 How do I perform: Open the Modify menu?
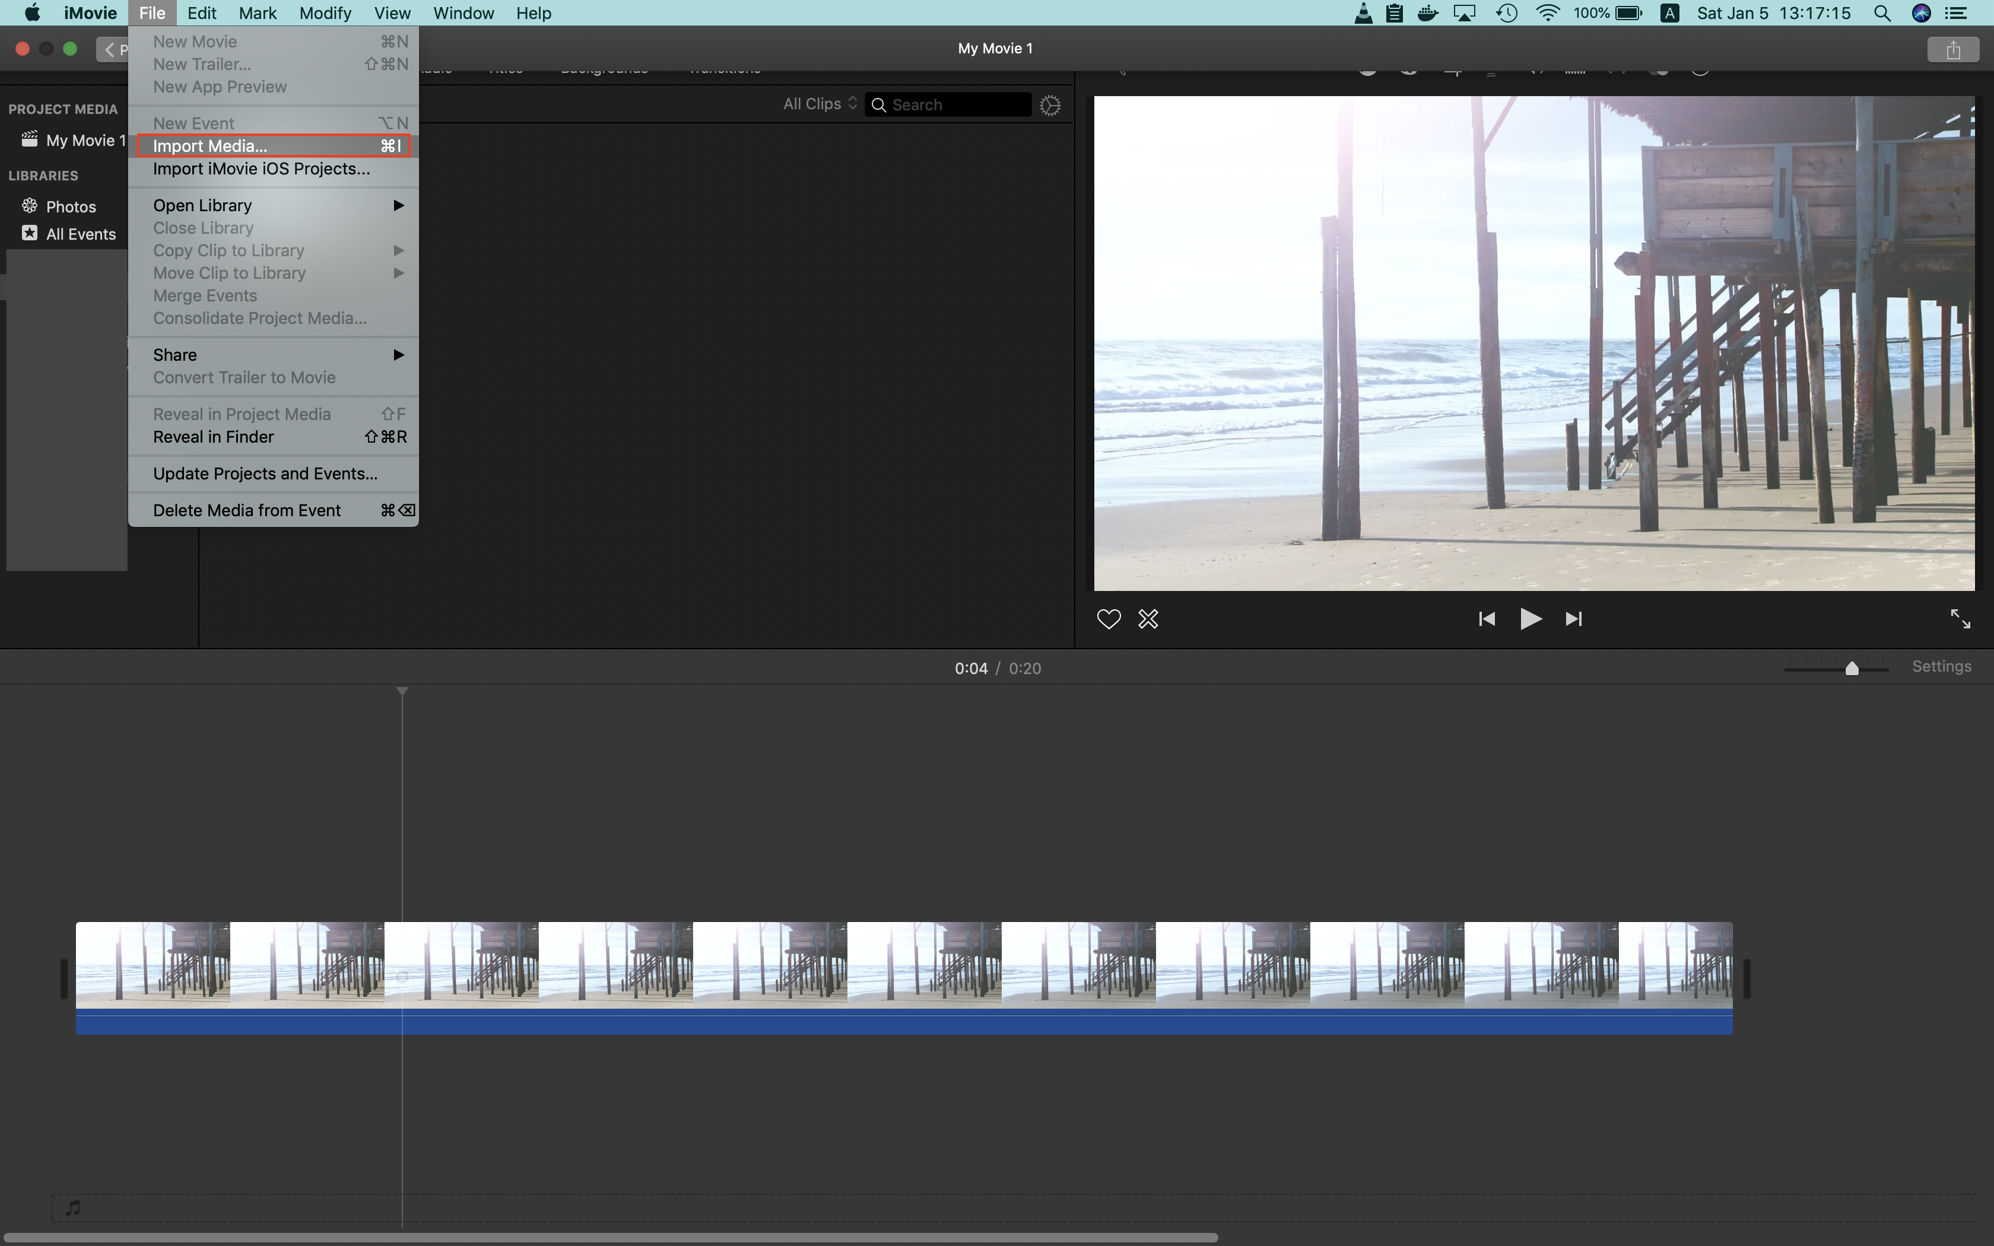(325, 13)
